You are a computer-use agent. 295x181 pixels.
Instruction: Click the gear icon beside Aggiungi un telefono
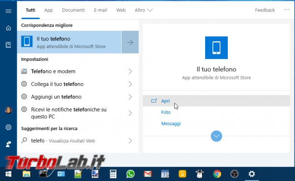[x=24, y=97]
